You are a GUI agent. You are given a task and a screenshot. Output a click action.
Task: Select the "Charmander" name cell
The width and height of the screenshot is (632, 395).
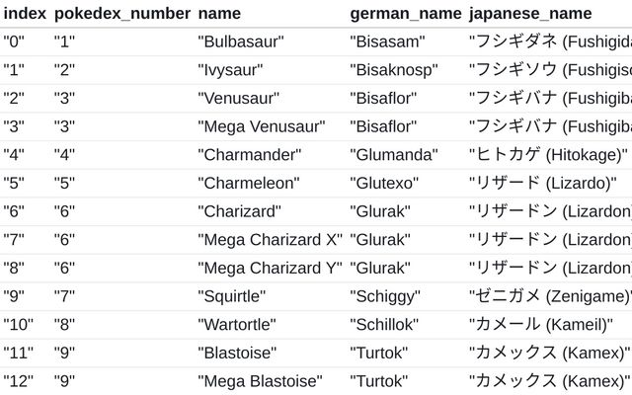coord(249,155)
